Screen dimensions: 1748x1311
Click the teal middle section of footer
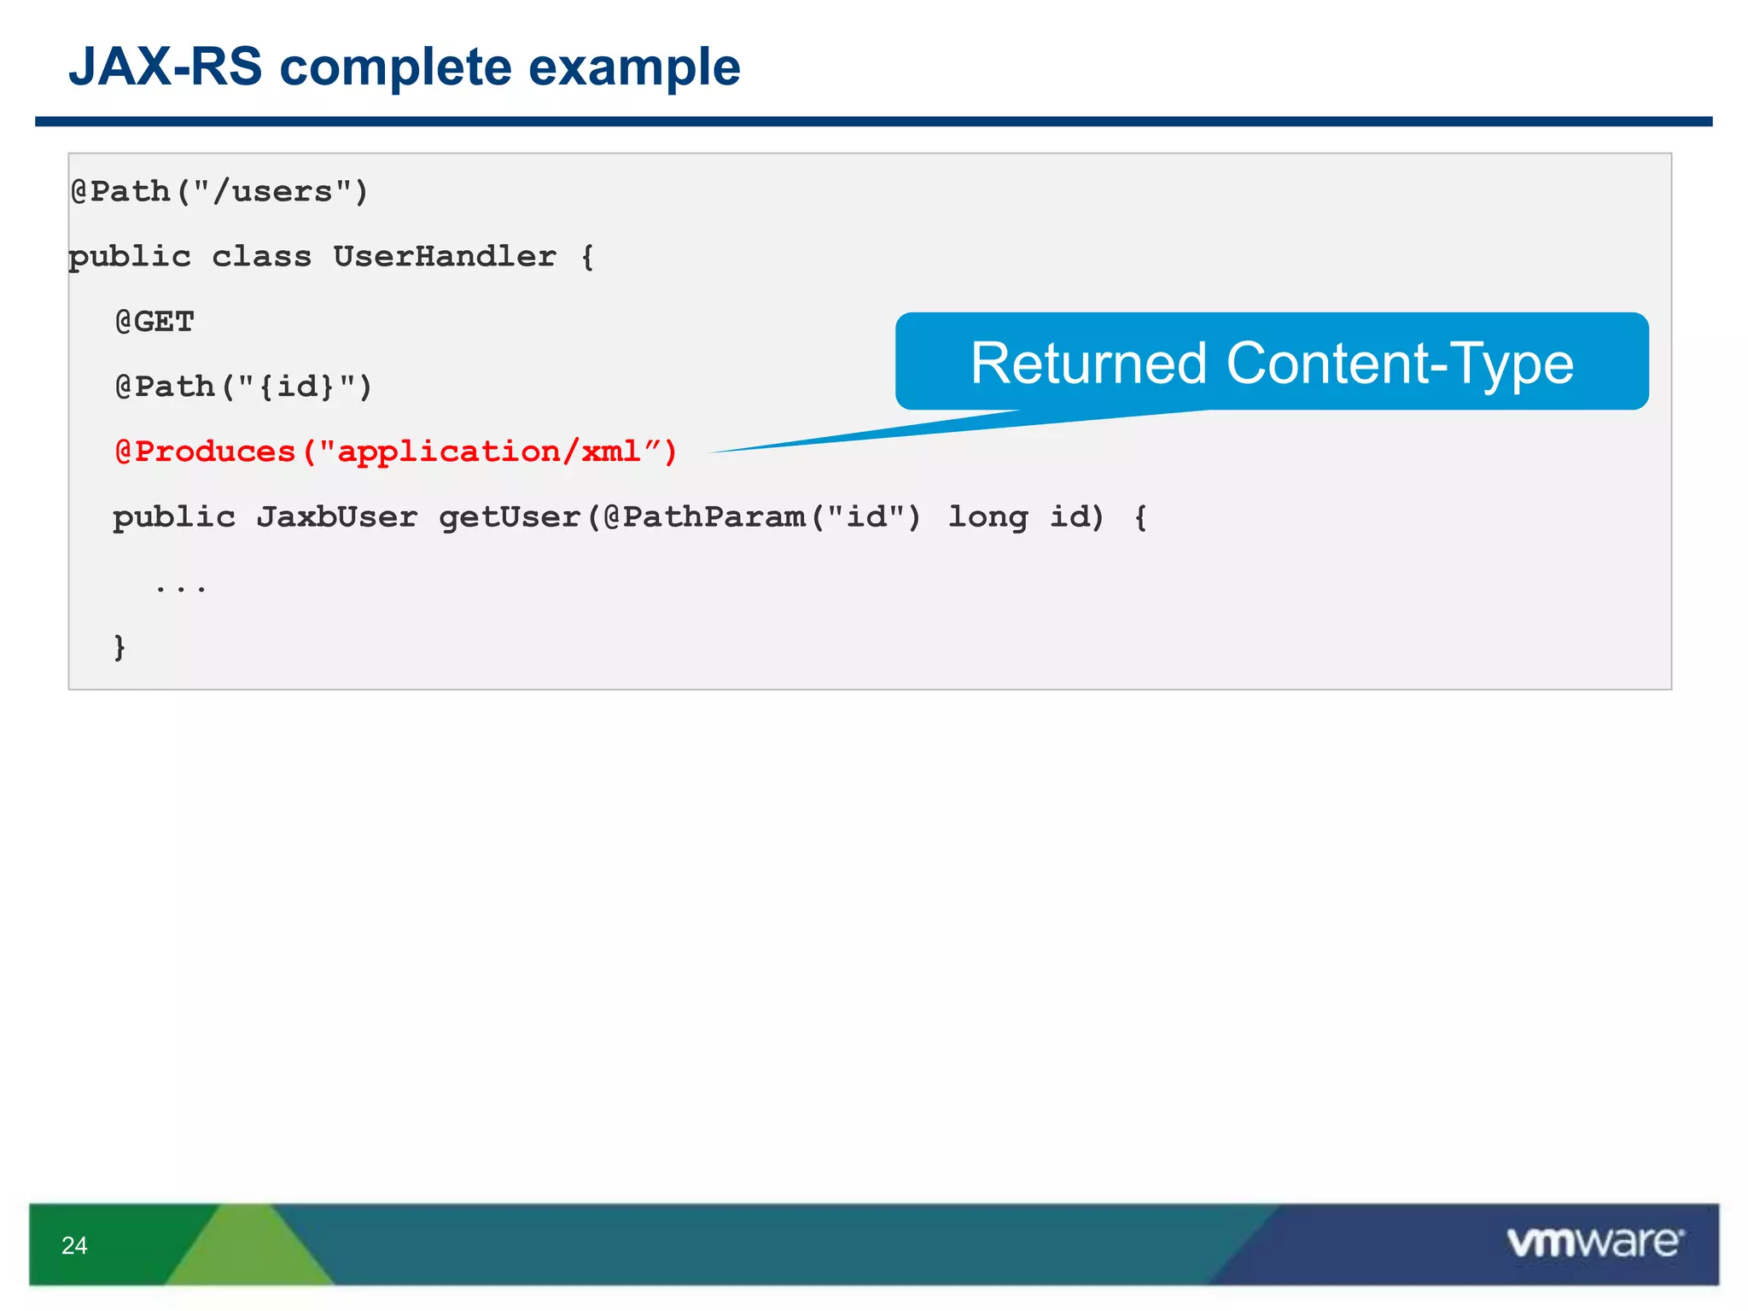click(768, 1244)
